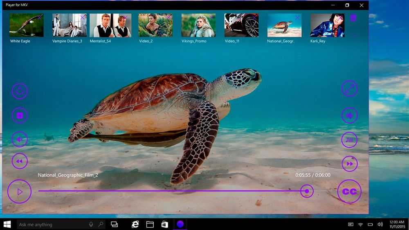The height and width of the screenshot is (230, 409).
Task: Restore down the Player for MKV window
Action: [x=347, y=5]
